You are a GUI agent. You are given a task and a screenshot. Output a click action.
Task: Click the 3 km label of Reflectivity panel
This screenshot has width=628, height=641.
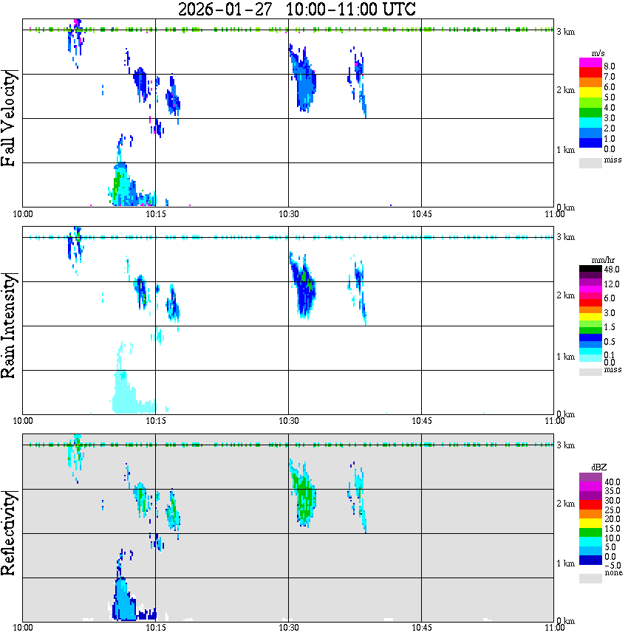coord(565,445)
